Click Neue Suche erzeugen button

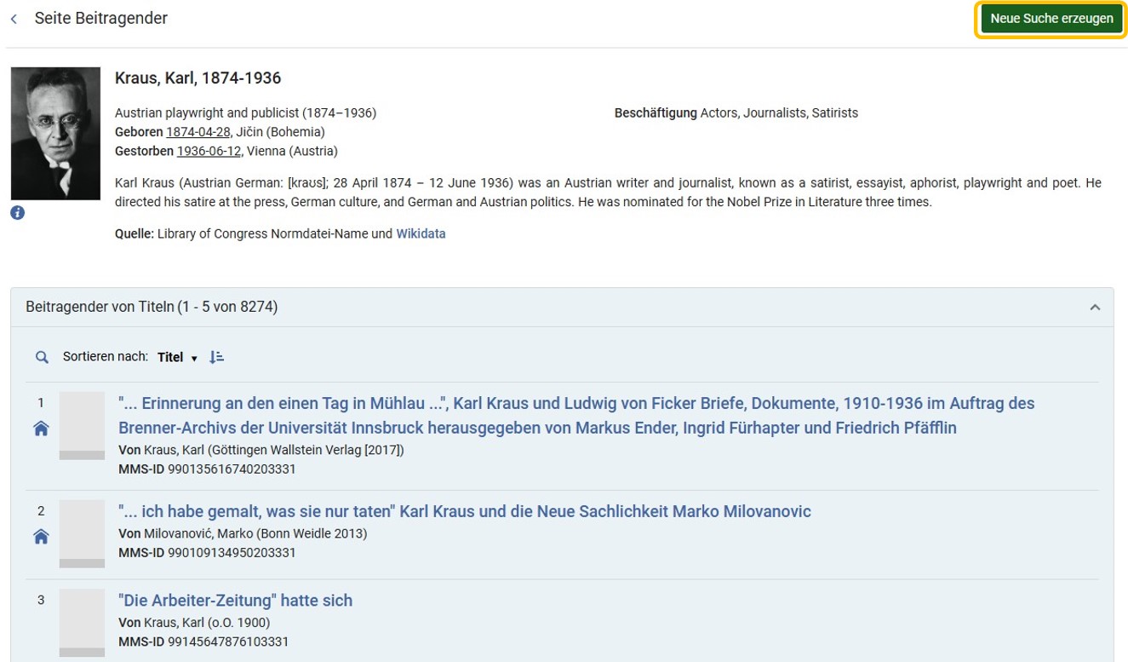(x=1051, y=19)
